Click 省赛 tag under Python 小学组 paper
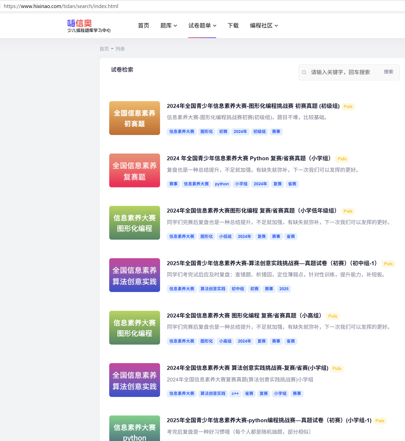This screenshot has height=441, width=405. [292, 184]
